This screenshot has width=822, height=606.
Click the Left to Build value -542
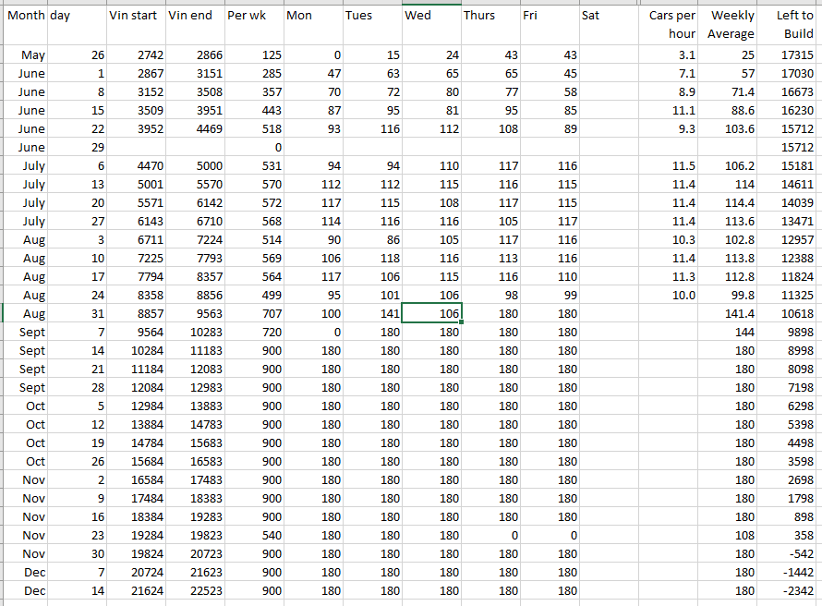point(790,553)
